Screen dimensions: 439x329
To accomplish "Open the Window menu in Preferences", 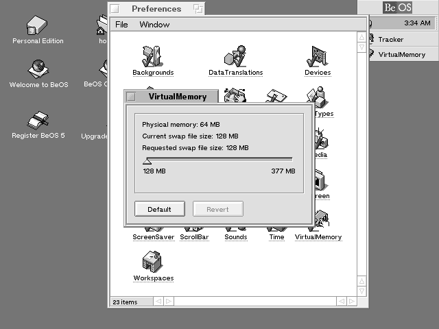I will click(x=154, y=25).
